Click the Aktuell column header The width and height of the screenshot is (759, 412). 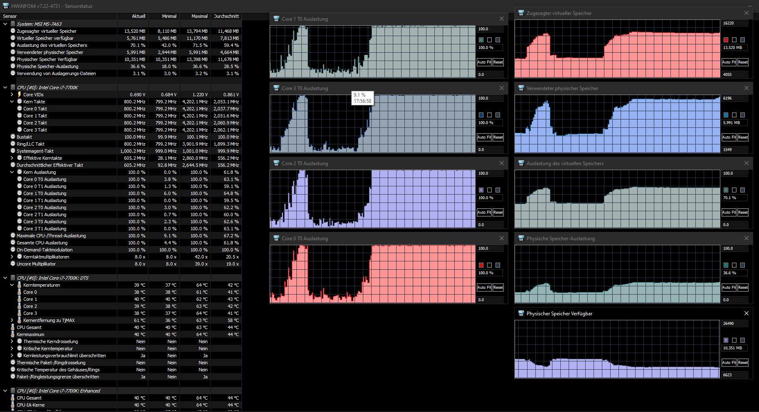click(133, 16)
